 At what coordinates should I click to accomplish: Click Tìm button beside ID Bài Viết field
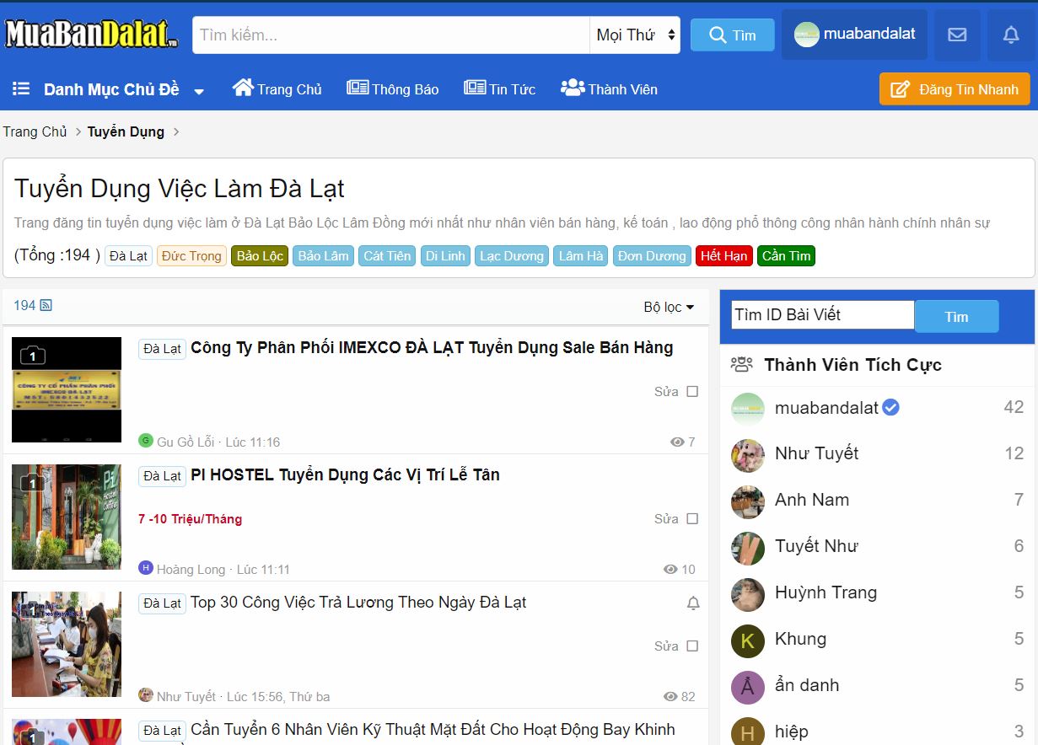tap(956, 317)
